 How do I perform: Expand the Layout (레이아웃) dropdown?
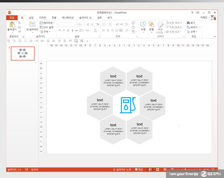click(47, 23)
